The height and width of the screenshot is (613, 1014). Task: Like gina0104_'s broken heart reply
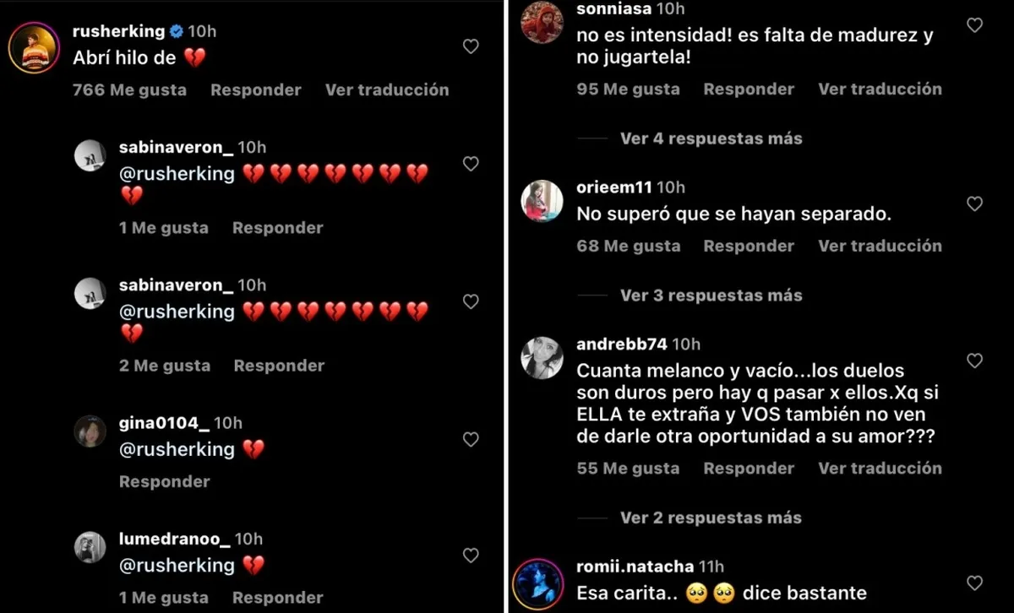point(471,439)
